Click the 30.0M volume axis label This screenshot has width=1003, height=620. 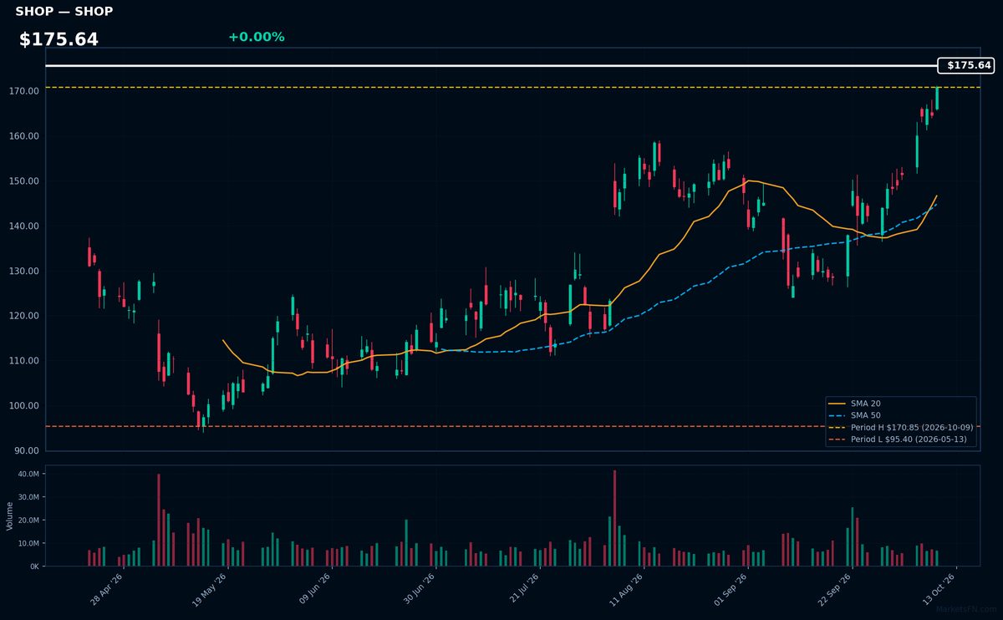click(x=28, y=497)
